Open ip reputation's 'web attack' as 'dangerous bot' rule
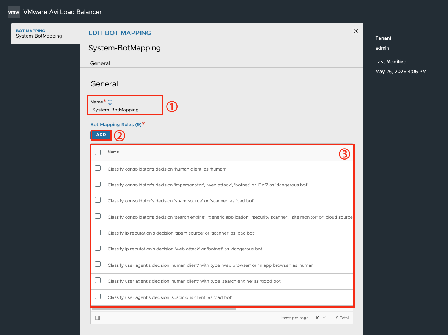This screenshot has height=335, width=448. click(x=185, y=249)
